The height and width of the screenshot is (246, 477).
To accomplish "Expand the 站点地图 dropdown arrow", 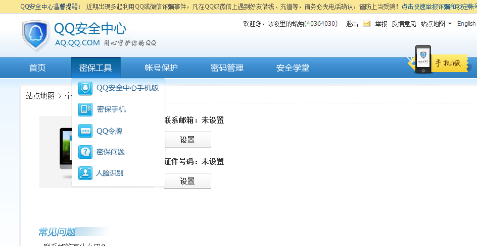I will pyautogui.click(x=450, y=24).
